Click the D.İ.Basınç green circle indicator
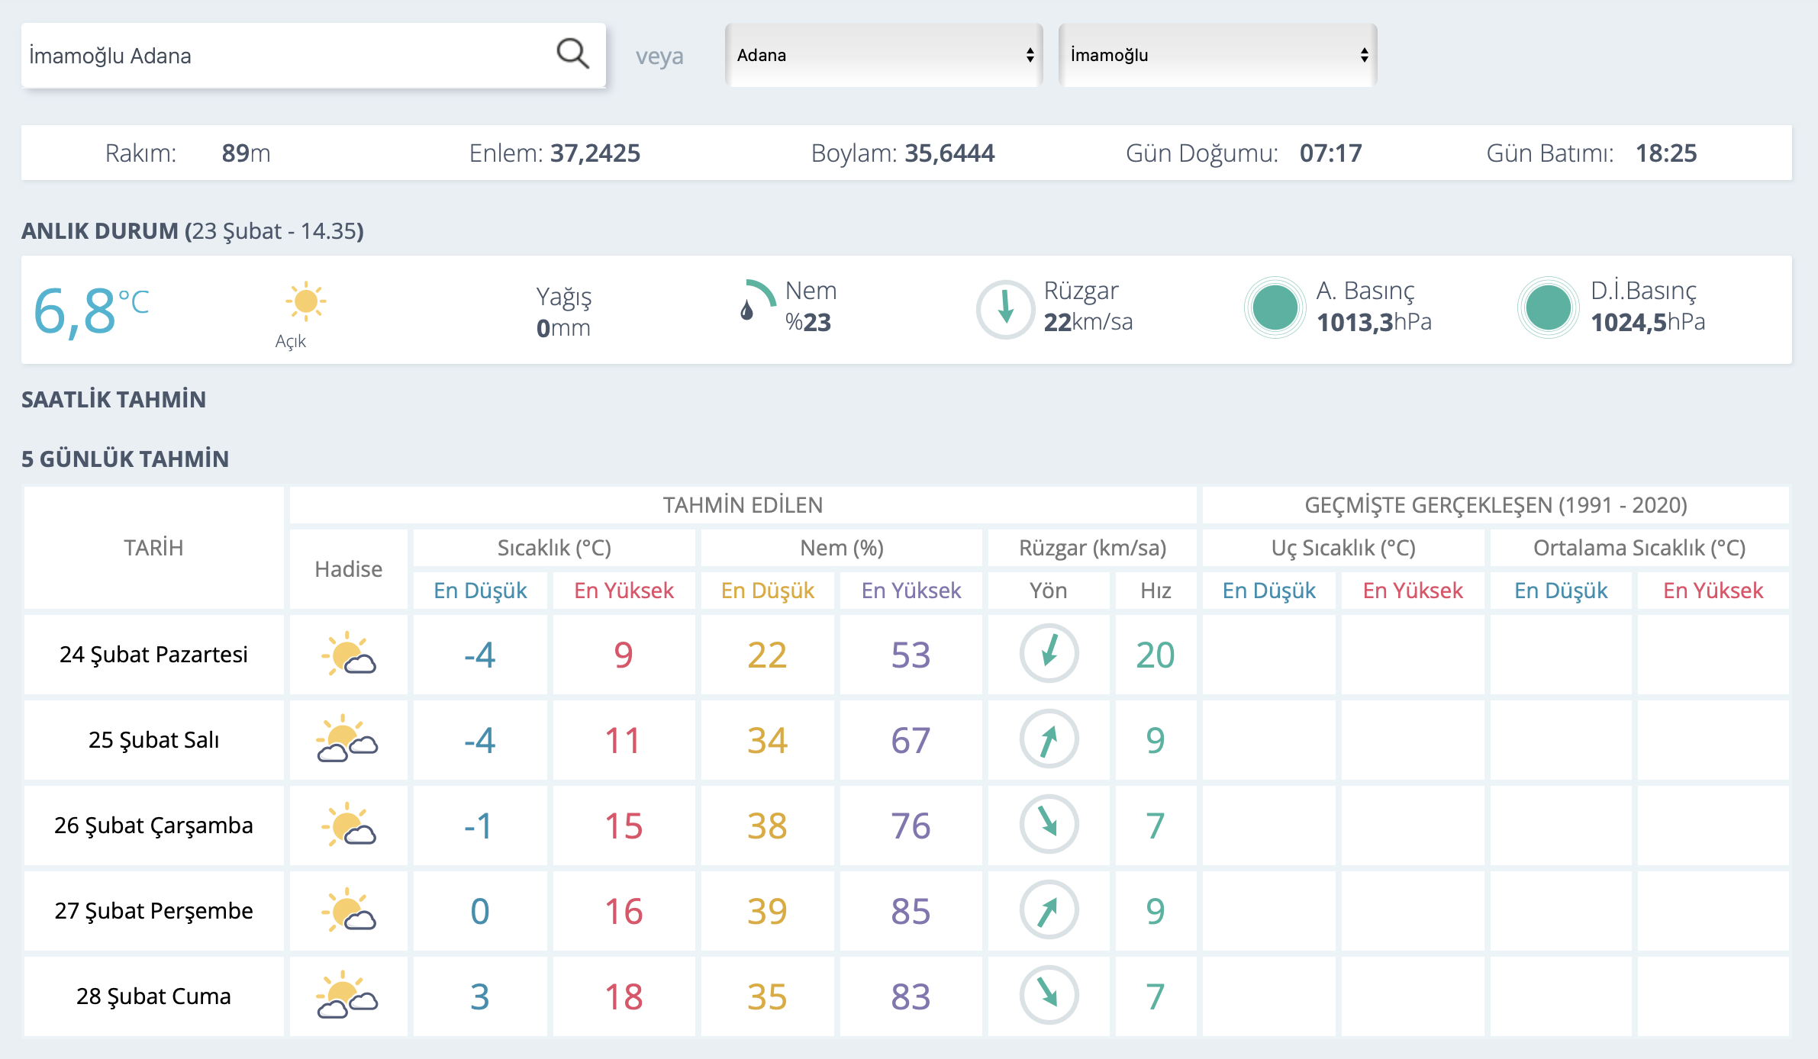1818x1059 pixels. (x=1548, y=307)
